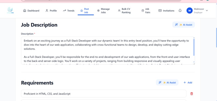The width and height of the screenshot is (217, 101).
Task: Go to Job Fairs
Action: [x=146, y=11]
